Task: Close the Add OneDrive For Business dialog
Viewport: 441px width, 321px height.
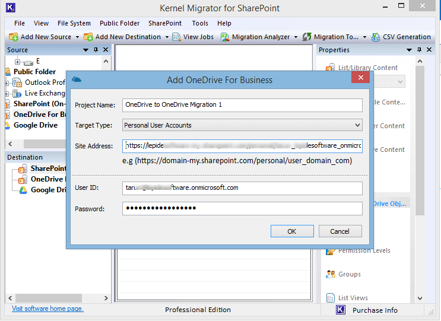Action: pyautogui.click(x=361, y=77)
